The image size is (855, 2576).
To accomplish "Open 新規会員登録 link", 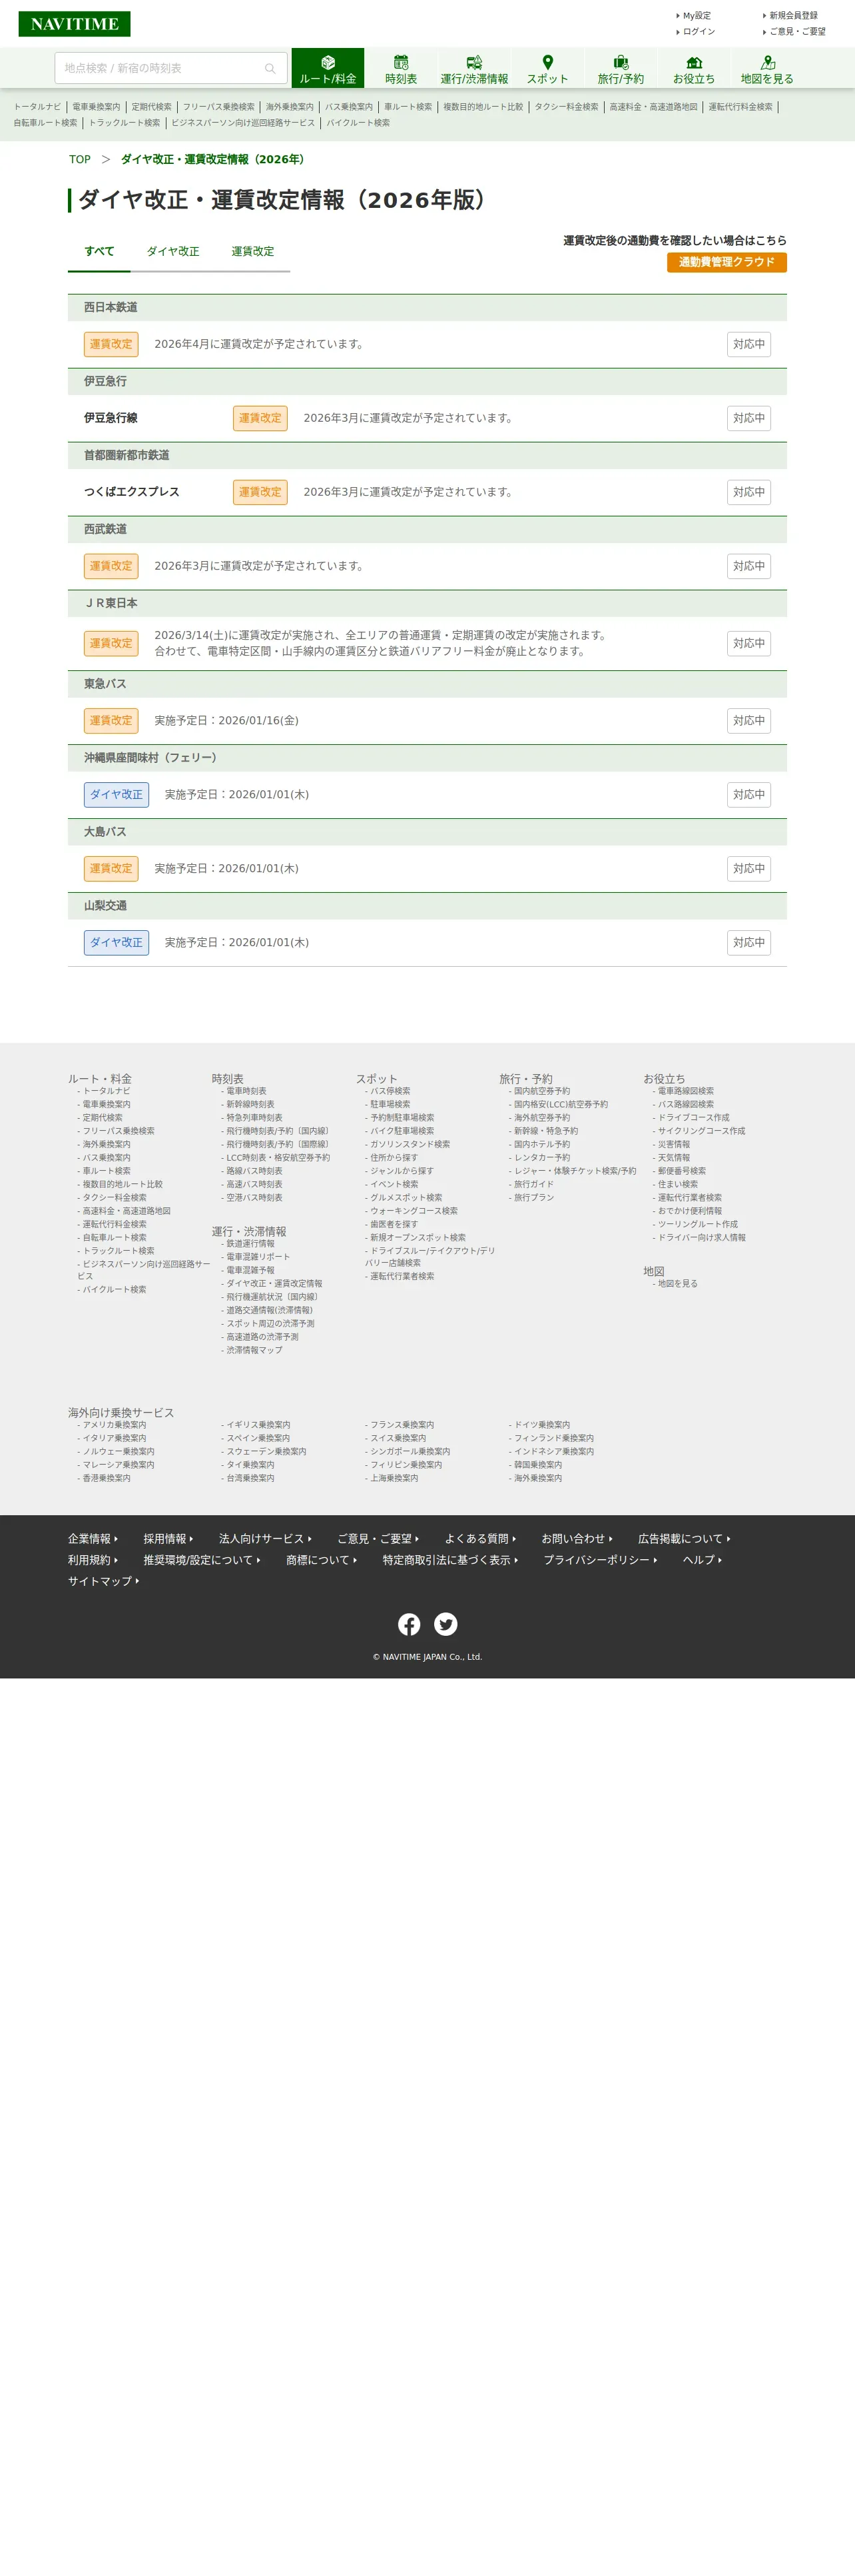I will (x=792, y=16).
